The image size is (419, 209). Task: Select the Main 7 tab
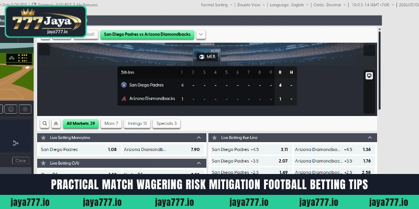[111, 123]
